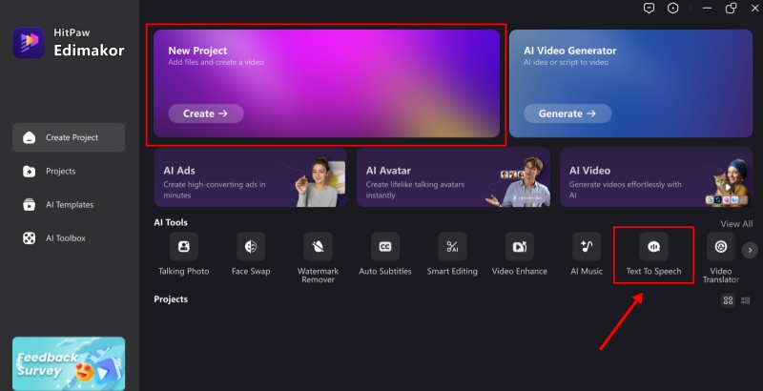Go to Projects in the sidebar
This screenshot has width=763, height=391.
click(69, 172)
